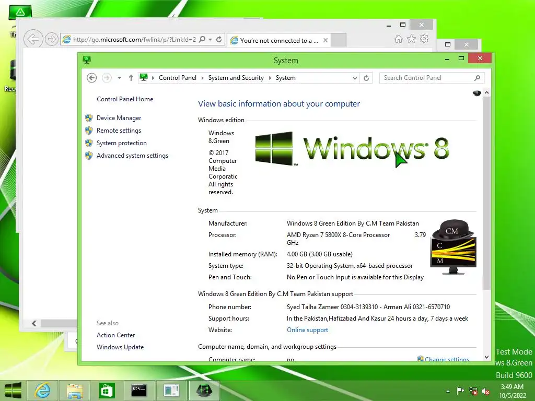This screenshot has width=535, height=401.
Task: Click the search magnifier in Control Panel
Action: (478, 78)
